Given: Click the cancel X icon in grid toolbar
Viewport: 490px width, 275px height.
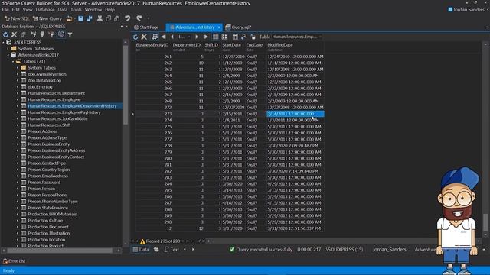Looking at the screenshot, I should point(144,37).
